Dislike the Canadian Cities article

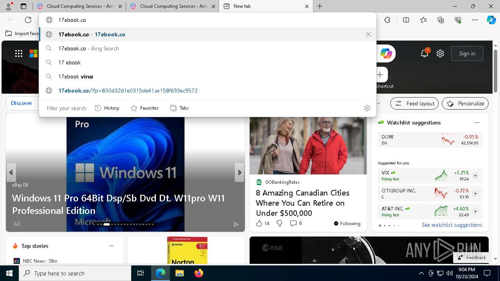pyautogui.click(x=279, y=223)
